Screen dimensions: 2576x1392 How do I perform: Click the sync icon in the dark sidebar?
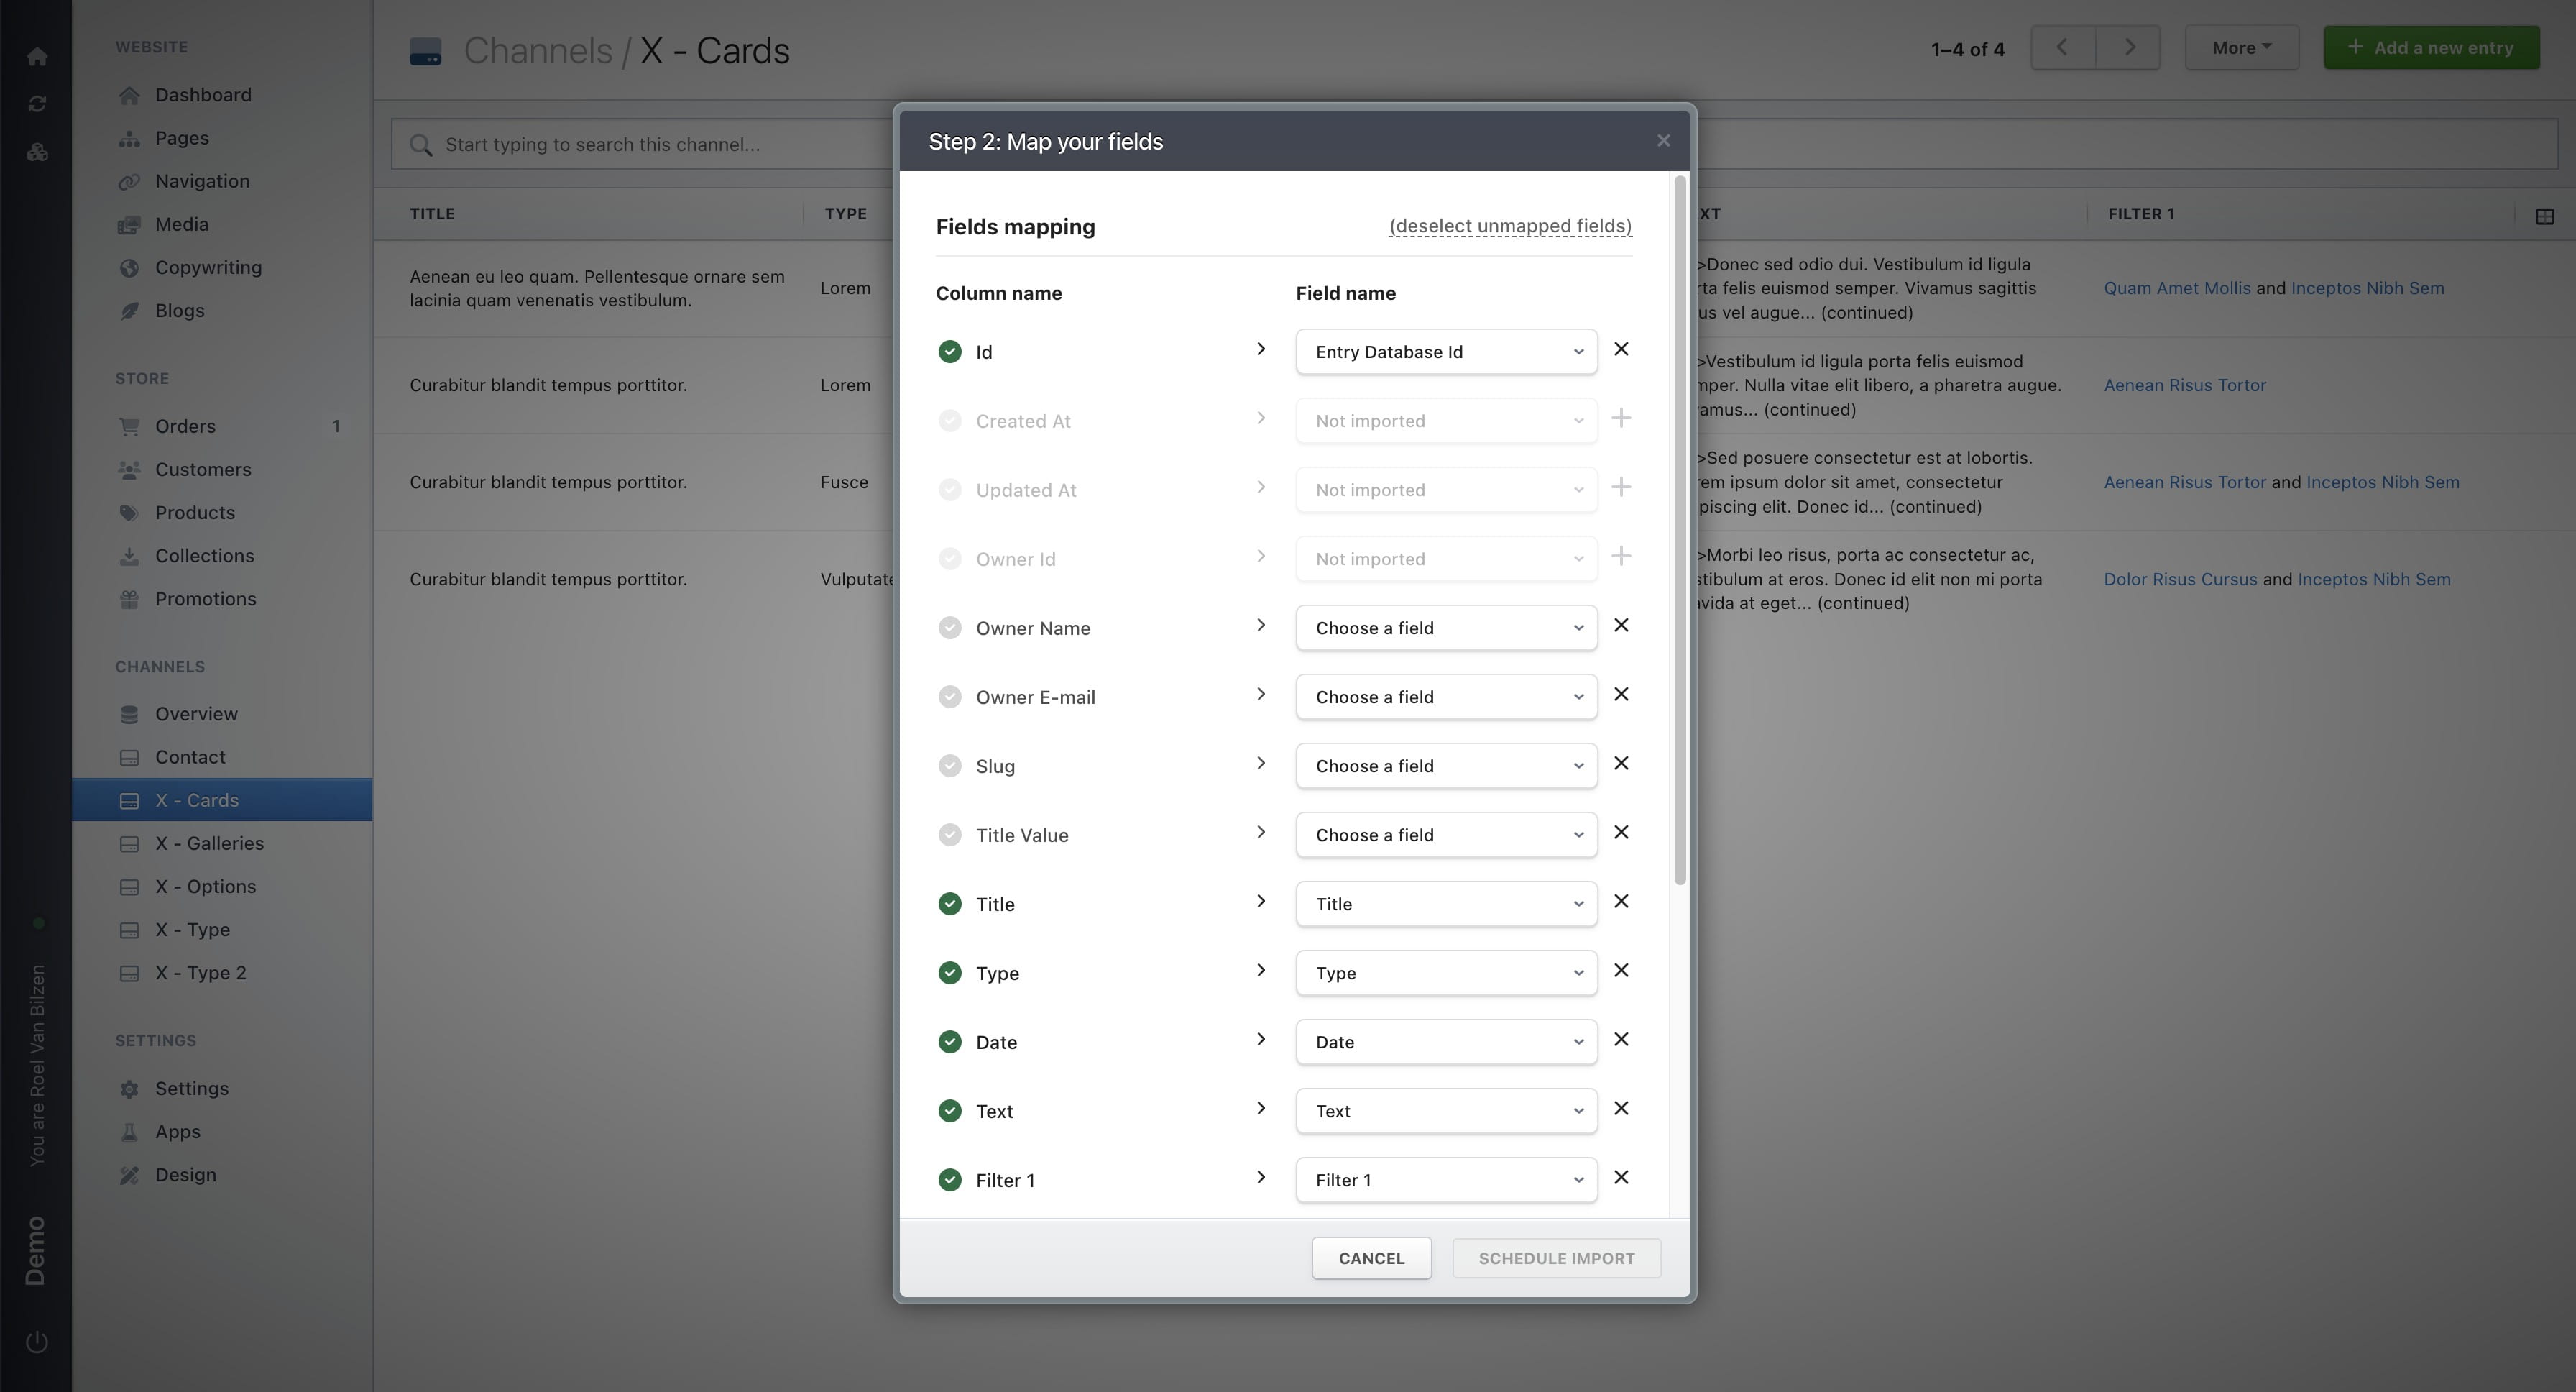[x=37, y=103]
